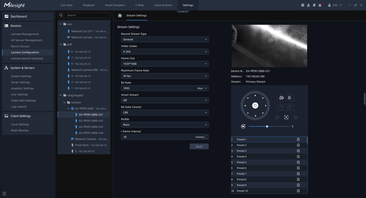
Task: Open the Video Codec dropdown
Action: [x=165, y=52]
